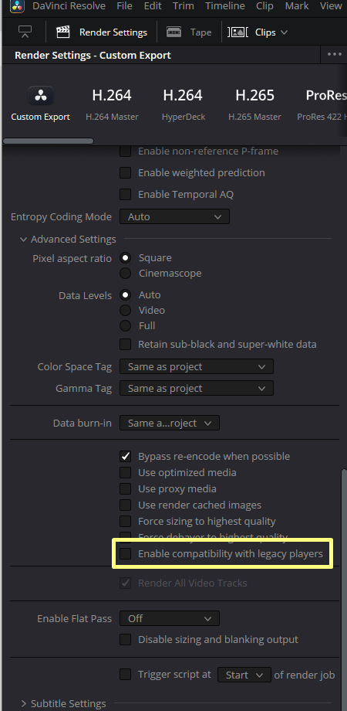
Task: Open the Render Settings clapperboard icon
Action: click(x=63, y=32)
